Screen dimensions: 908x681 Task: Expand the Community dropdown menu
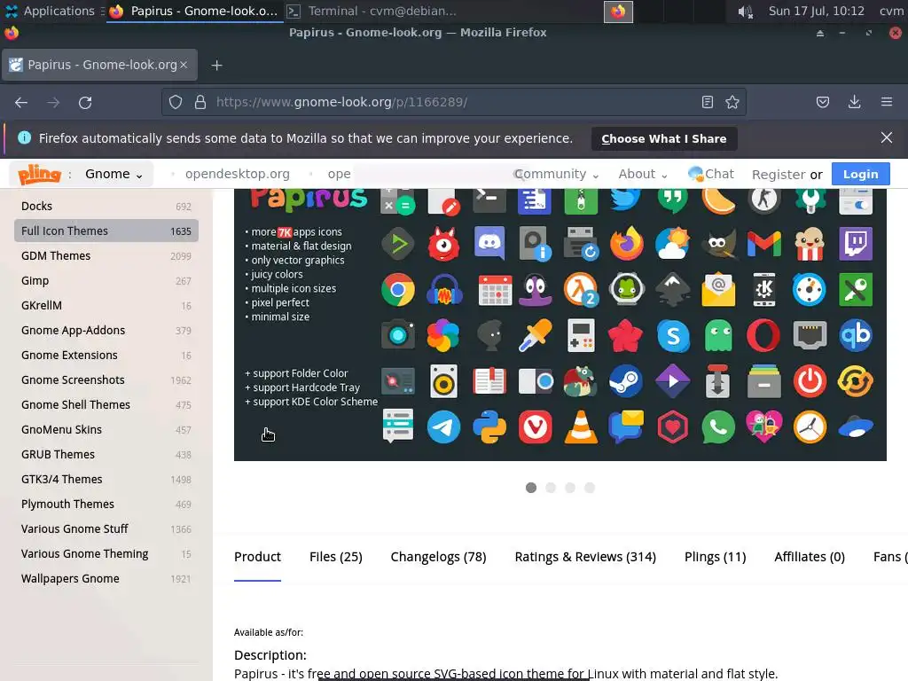(556, 174)
